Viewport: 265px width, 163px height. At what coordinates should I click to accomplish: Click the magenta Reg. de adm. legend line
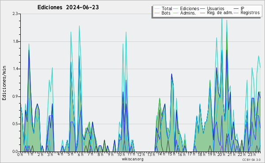[x=202, y=13]
